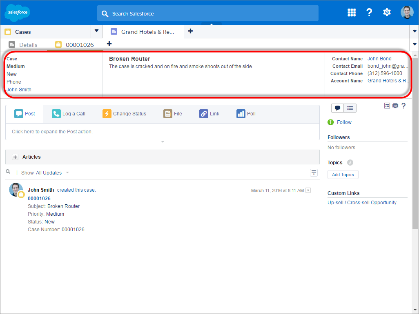Open the Cases navigation dropdown arrow

click(x=97, y=31)
